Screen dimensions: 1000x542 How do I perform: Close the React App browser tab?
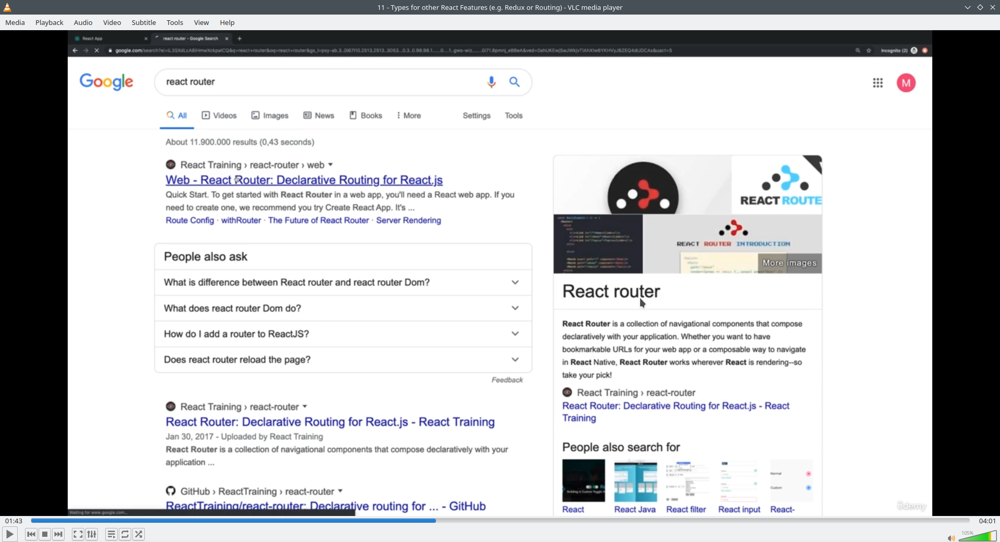(x=146, y=38)
